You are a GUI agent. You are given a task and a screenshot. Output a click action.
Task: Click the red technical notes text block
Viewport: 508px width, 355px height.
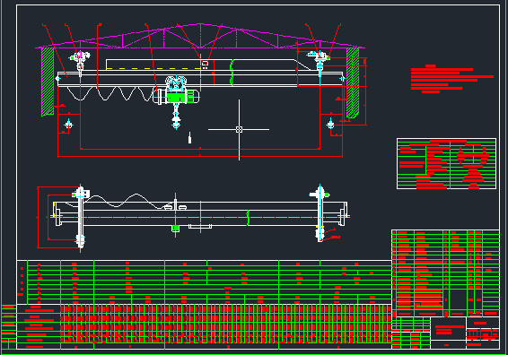[452, 79]
